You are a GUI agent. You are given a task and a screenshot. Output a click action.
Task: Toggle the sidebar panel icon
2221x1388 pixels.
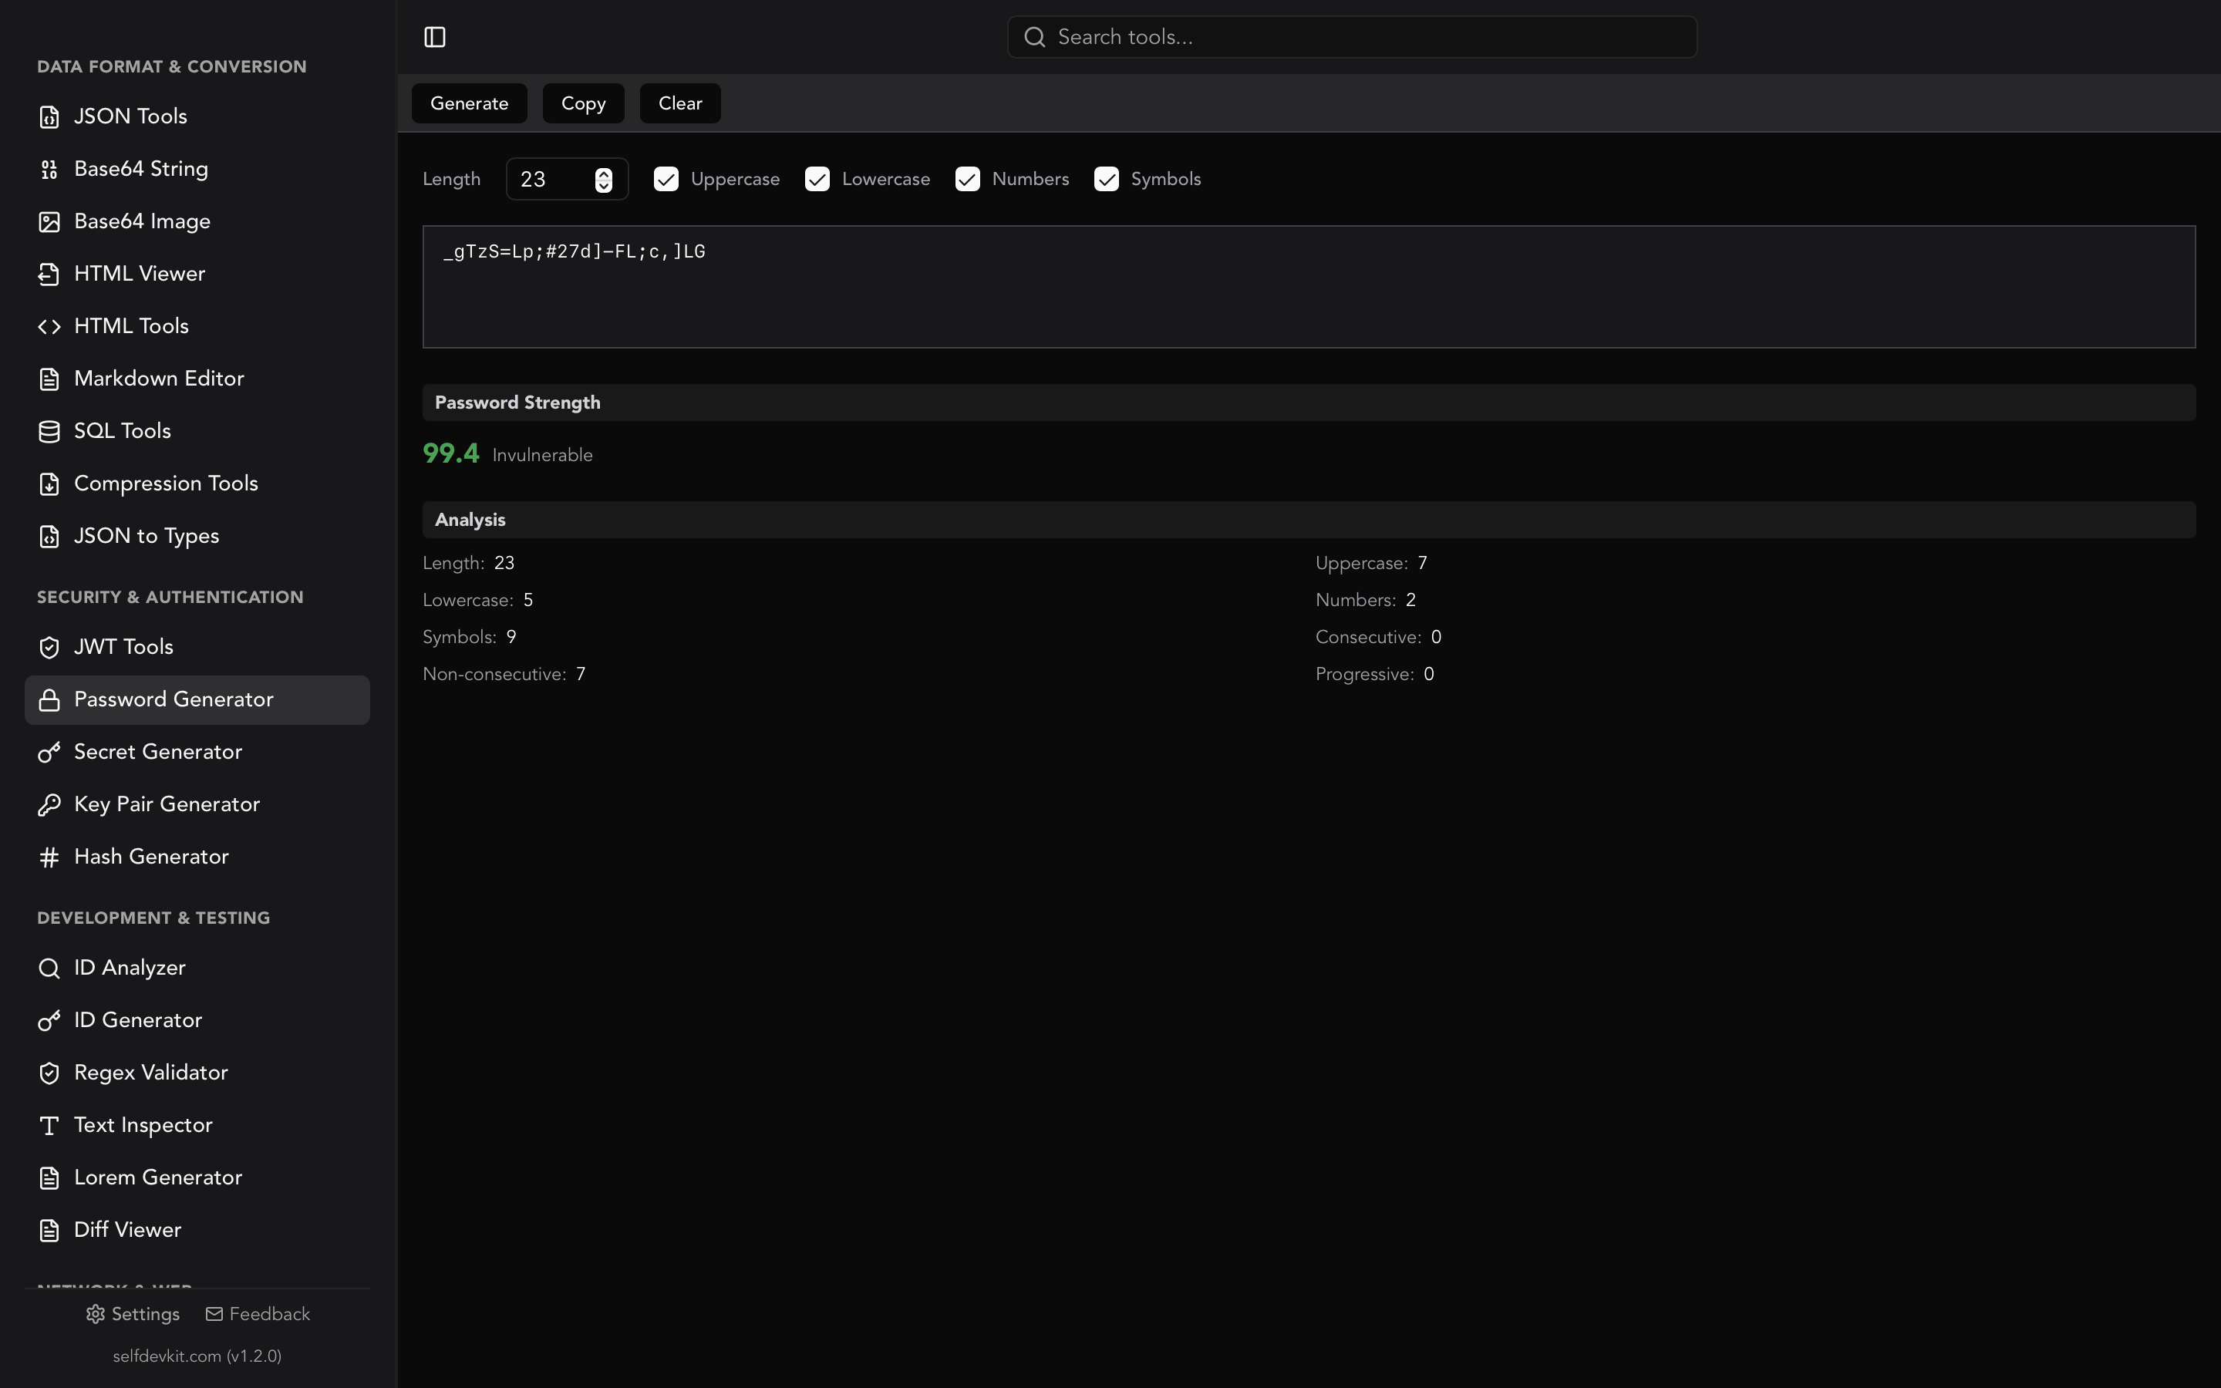click(x=434, y=37)
